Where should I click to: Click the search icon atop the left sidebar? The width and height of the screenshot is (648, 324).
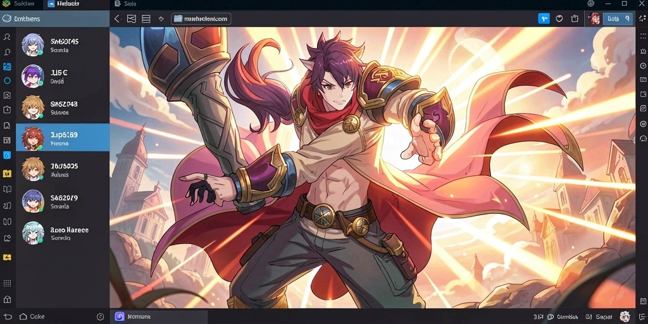(7, 37)
